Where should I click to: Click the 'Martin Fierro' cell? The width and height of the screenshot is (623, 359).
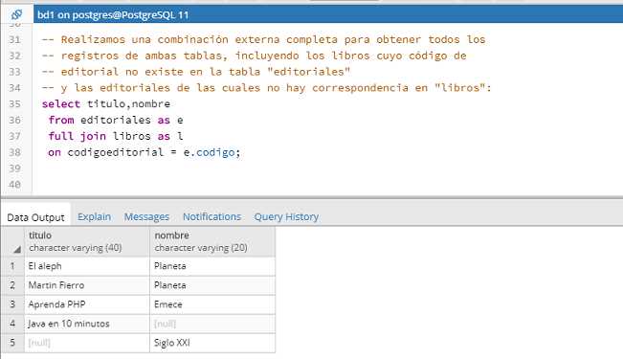(x=87, y=285)
